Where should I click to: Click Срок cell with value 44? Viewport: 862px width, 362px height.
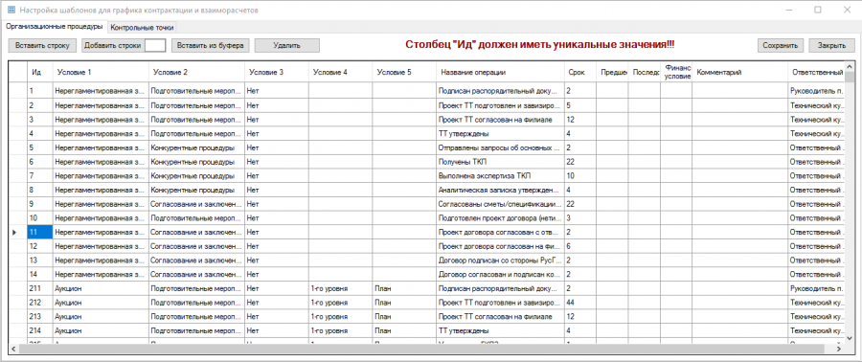[579, 302]
